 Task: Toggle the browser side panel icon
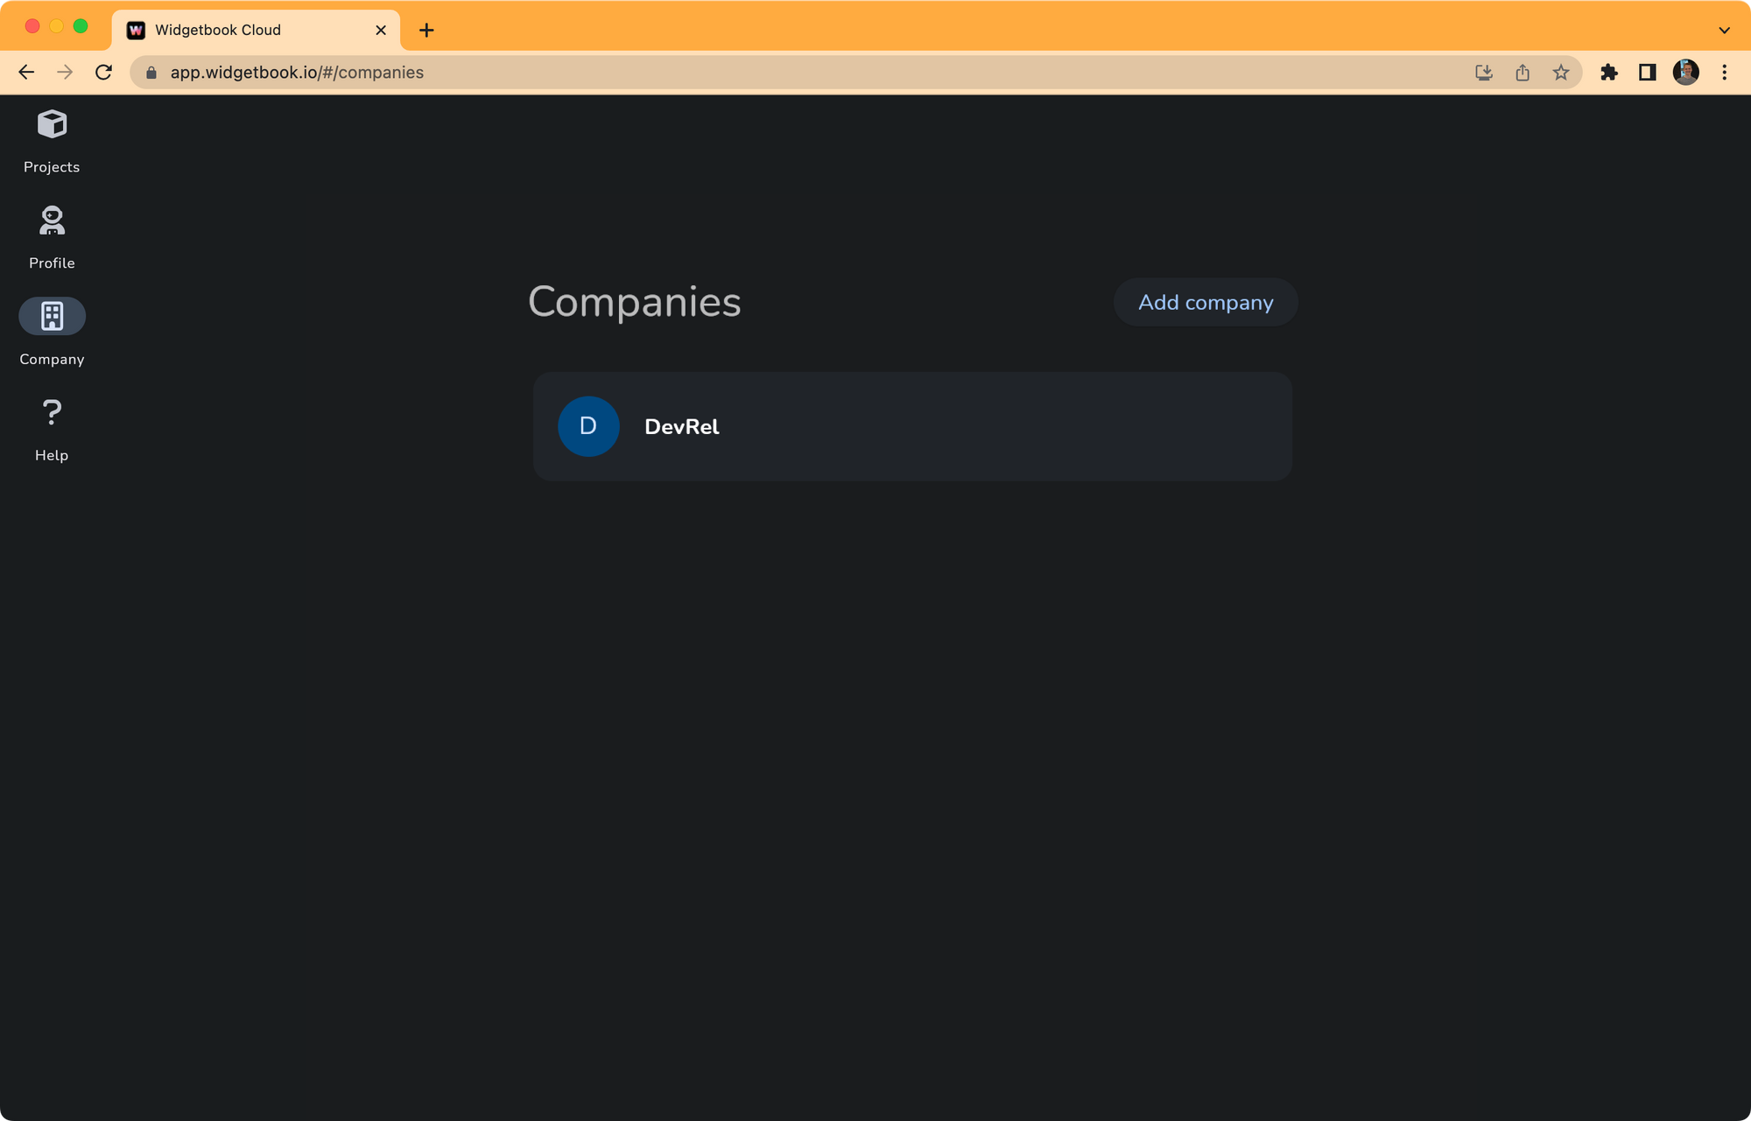pyautogui.click(x=1647, y=73)
